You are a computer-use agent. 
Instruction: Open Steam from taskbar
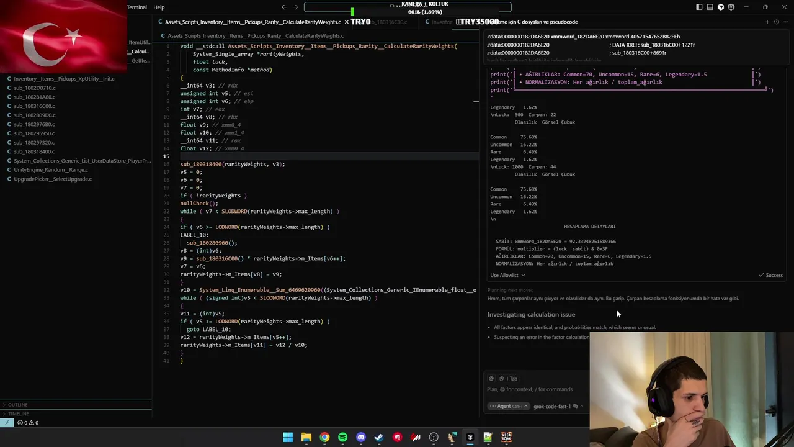379,438
